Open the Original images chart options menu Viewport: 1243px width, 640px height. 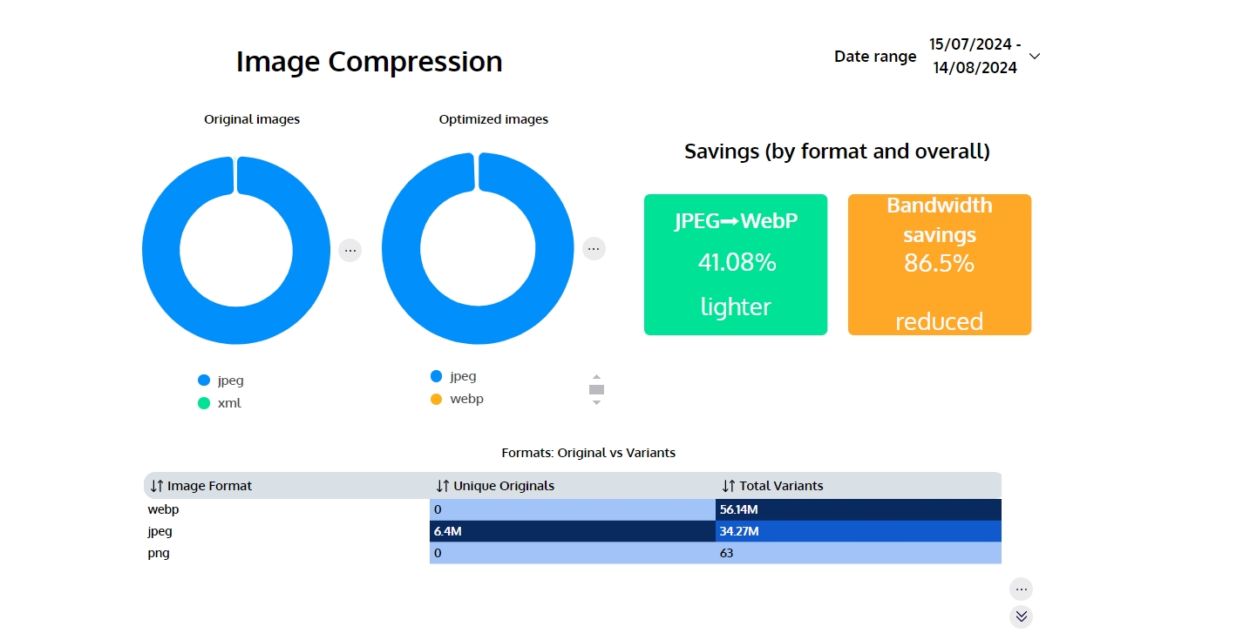click(350, 250)
